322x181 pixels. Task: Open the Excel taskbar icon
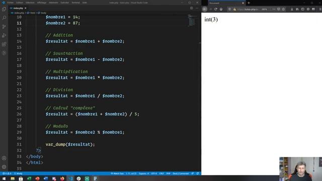click(x=29, y=178)
